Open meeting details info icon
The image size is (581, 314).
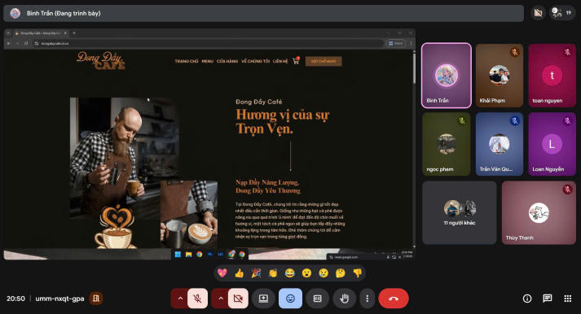[x=527, y=299]
